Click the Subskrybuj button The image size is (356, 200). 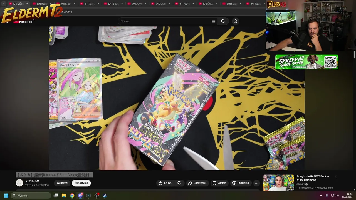point(81,183)
